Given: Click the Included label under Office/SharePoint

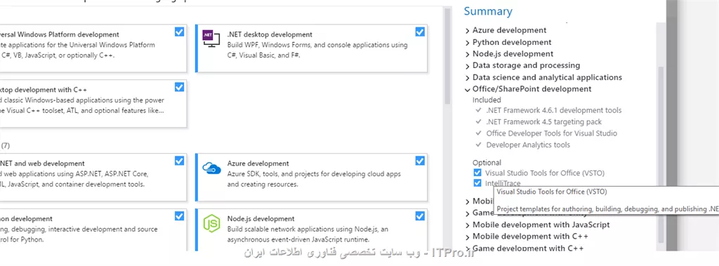Looking at the screenshot, I should point(487,100).
